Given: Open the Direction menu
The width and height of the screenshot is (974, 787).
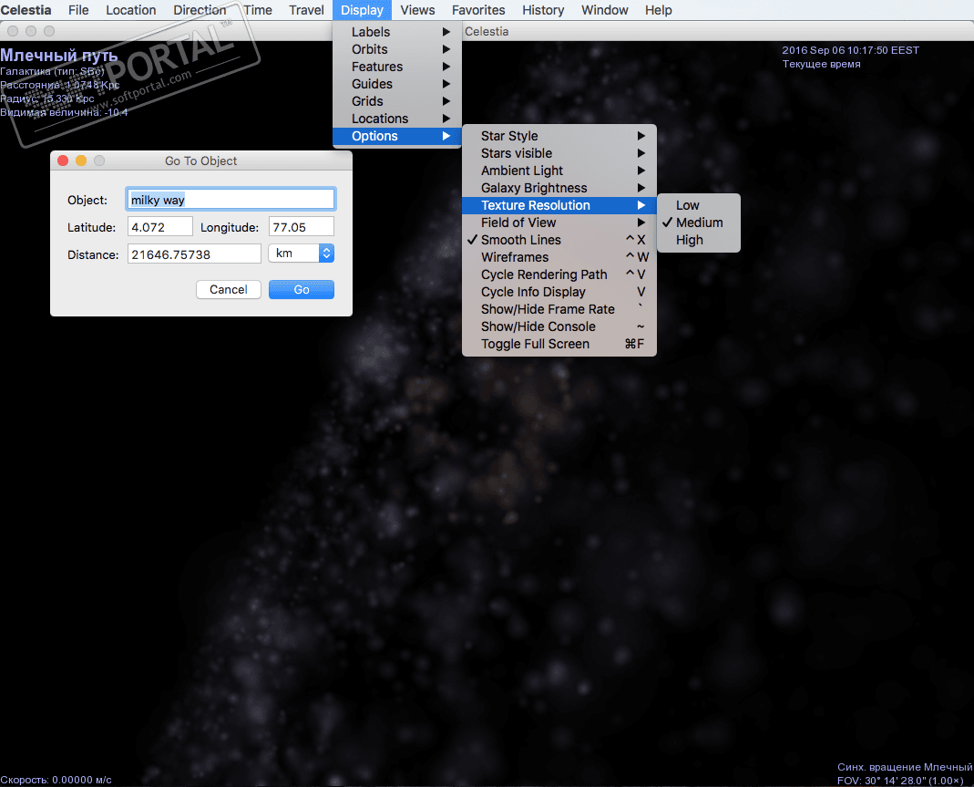Looking at the screenshot, I should point(200,10).
